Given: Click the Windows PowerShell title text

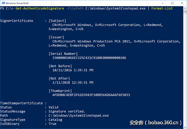Looking at the screenshot, I should (x=17, y=3).
